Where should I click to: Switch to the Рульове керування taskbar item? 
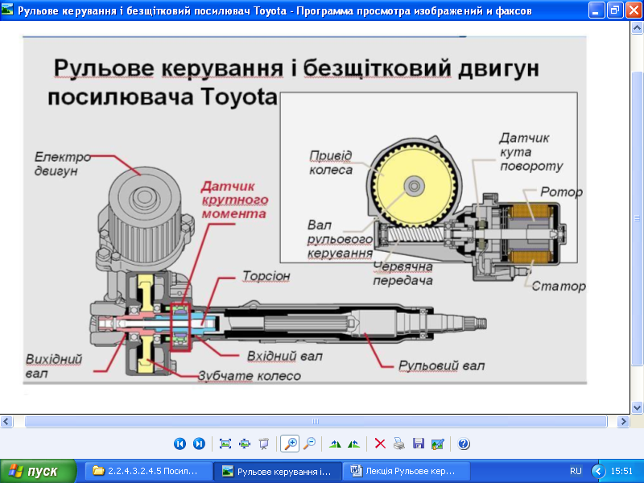click(x=278, y=471)
